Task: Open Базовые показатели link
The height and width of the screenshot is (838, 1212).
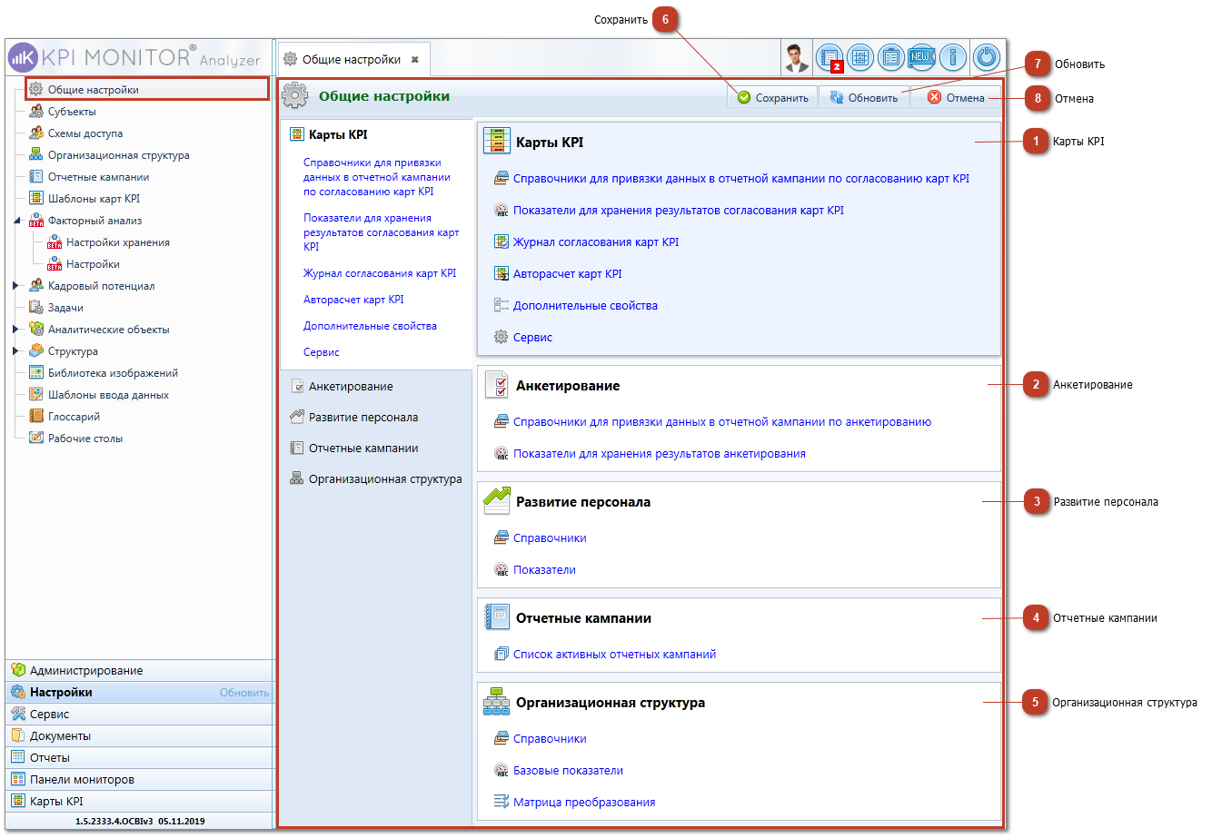Action: (x=568, y=770)
